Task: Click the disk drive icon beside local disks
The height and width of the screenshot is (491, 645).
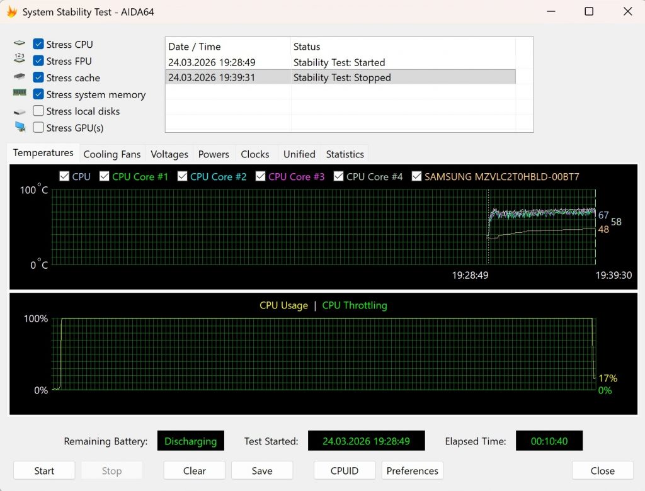Action: coord(20,111)
